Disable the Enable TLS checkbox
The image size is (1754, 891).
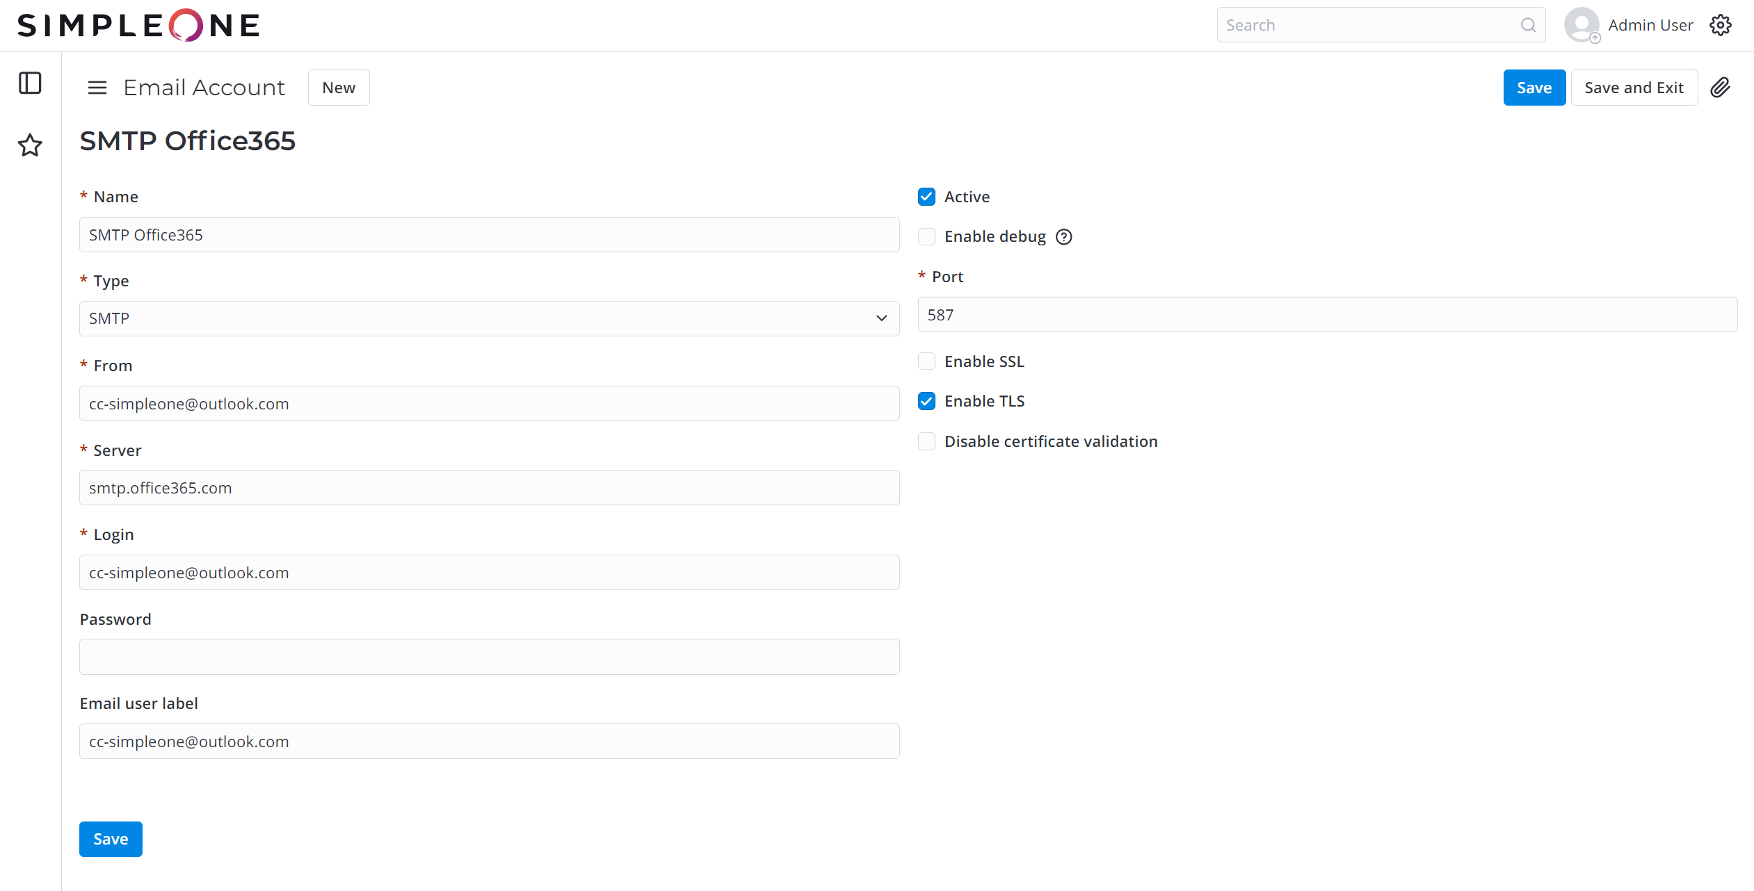pyautogui.click(x=926, y=401)
